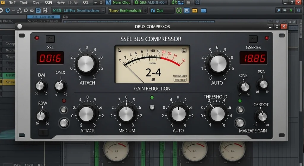Click the MEDIUM knob

click(x=126, y=114)
